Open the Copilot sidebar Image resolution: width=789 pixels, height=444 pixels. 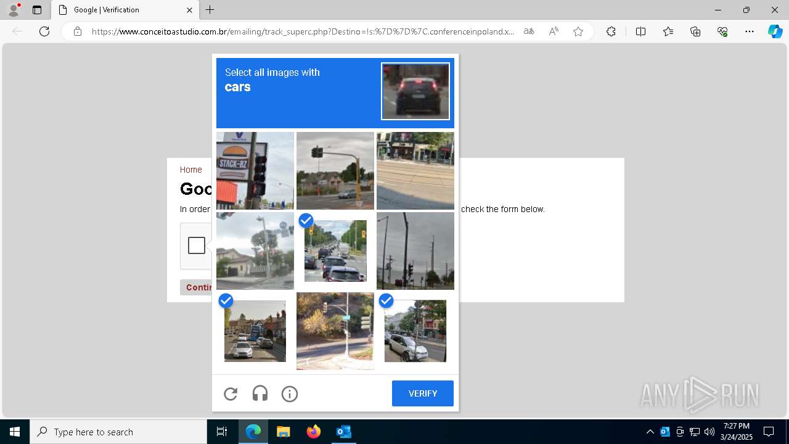[x=775, y=31]
